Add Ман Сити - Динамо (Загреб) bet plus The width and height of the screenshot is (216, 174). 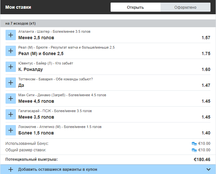click(x=11, y=99)
